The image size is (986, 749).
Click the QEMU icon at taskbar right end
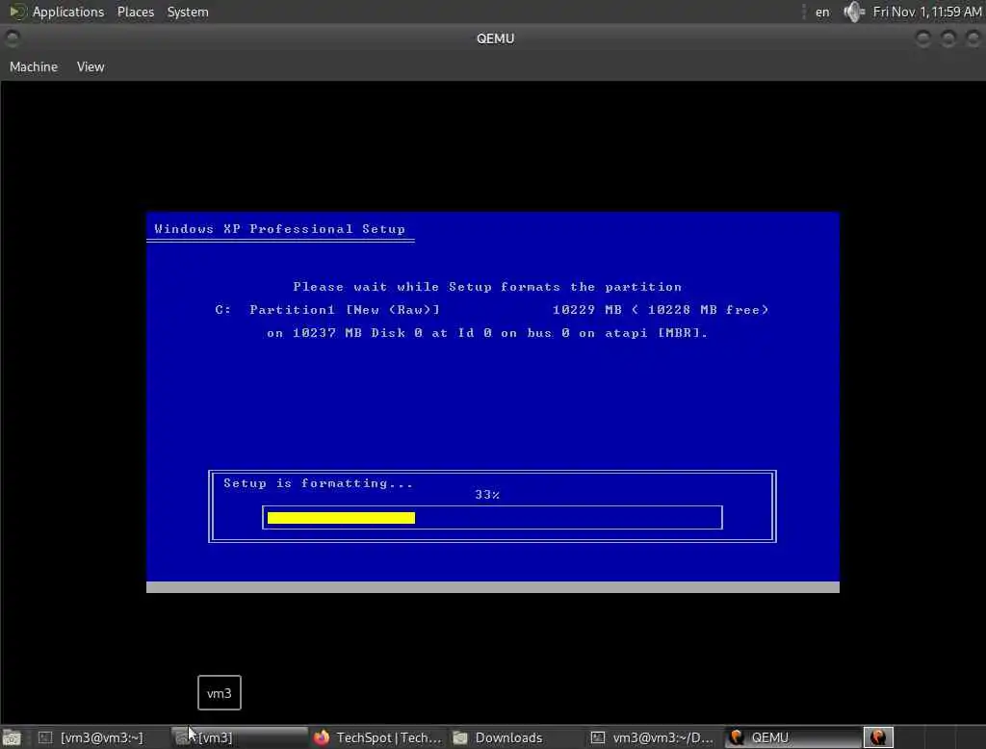(878, 737)
